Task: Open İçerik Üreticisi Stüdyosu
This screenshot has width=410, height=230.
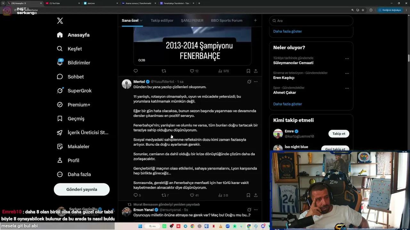Action: tap(83, 133)
